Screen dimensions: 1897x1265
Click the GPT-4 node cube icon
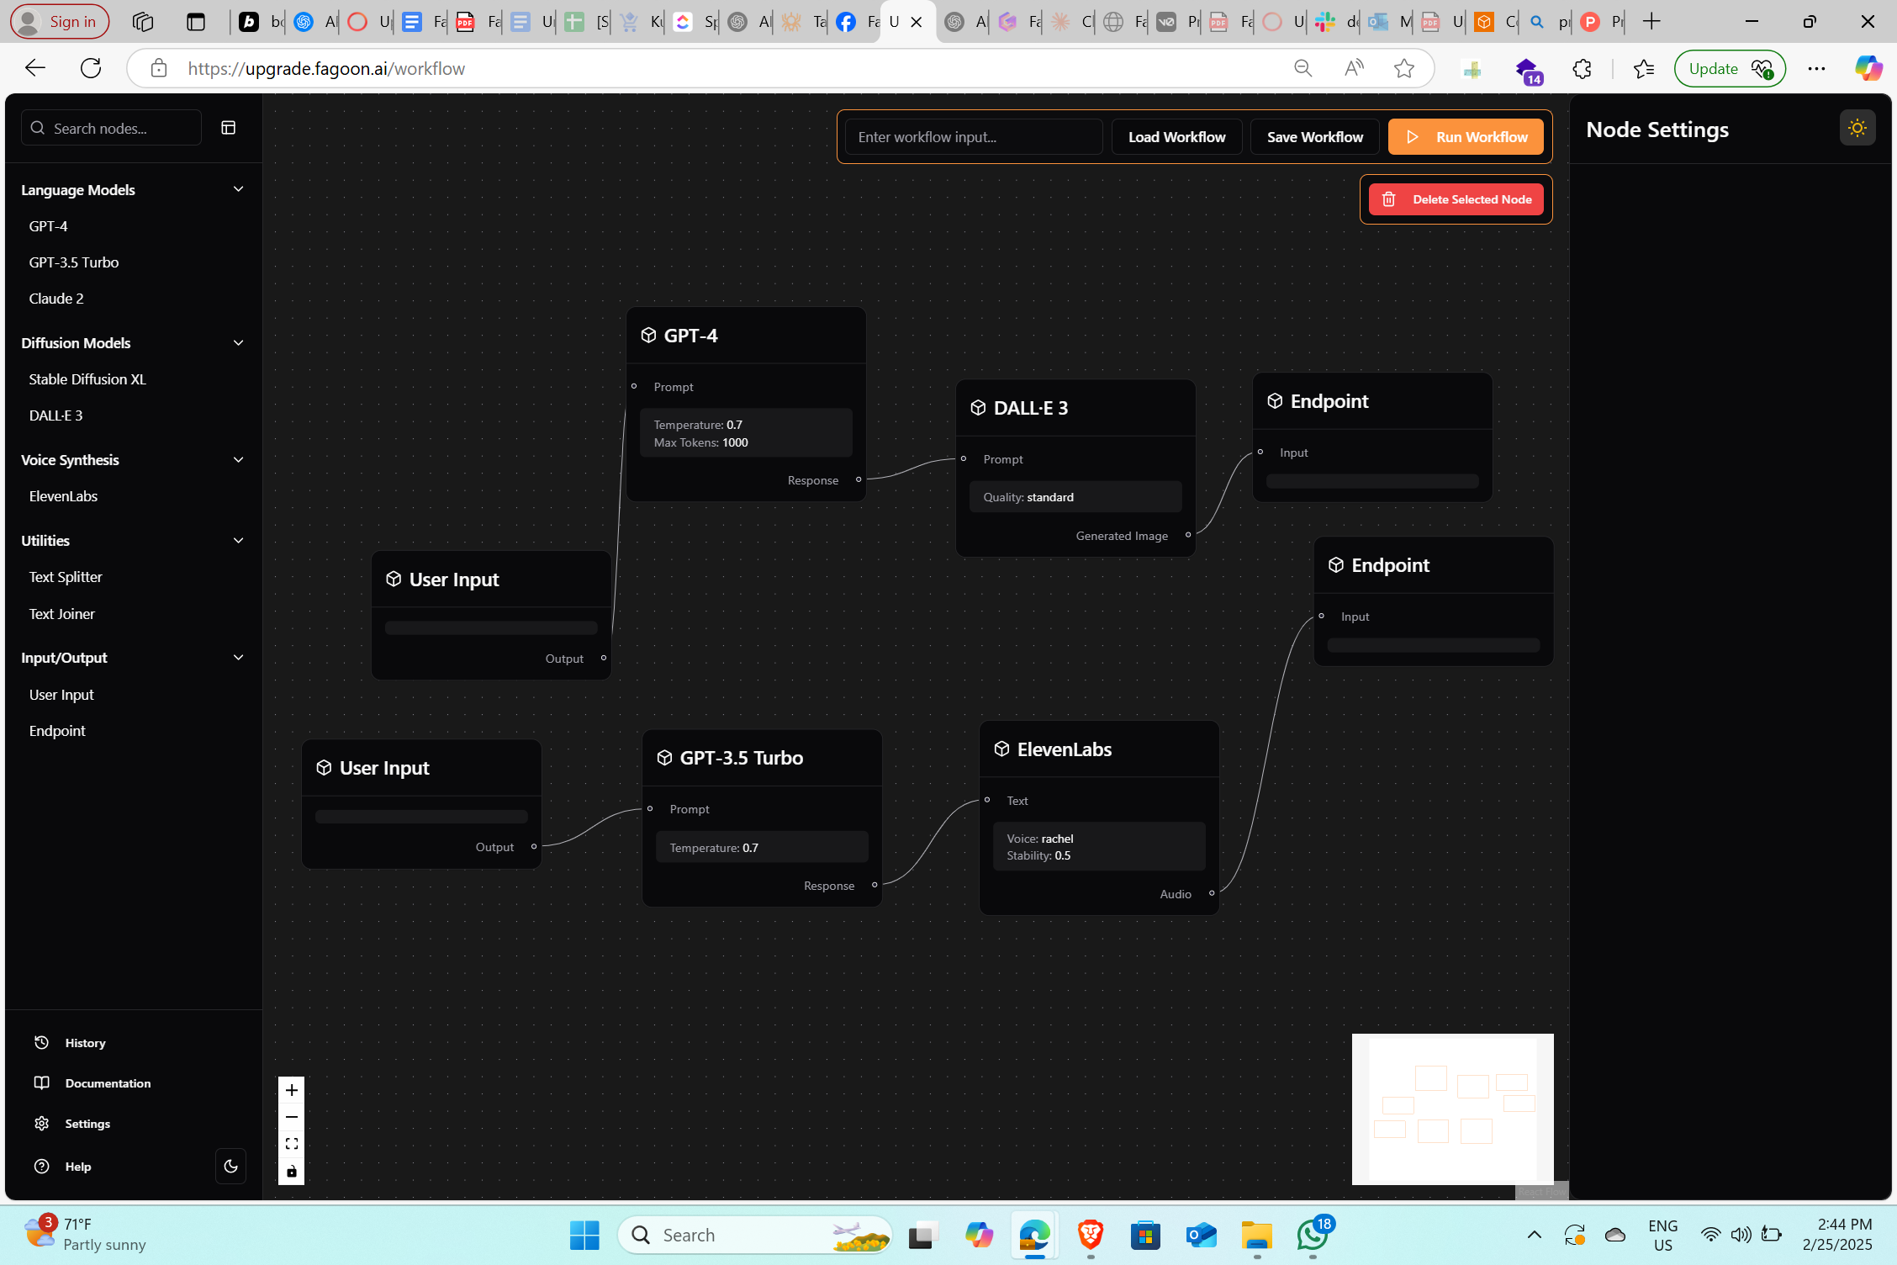648,336
